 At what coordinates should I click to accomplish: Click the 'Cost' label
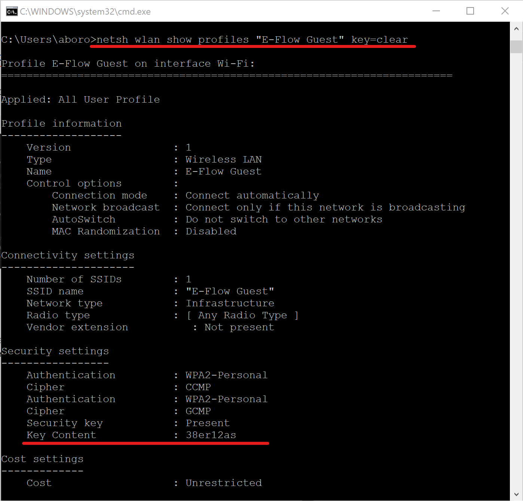point(39,483)
